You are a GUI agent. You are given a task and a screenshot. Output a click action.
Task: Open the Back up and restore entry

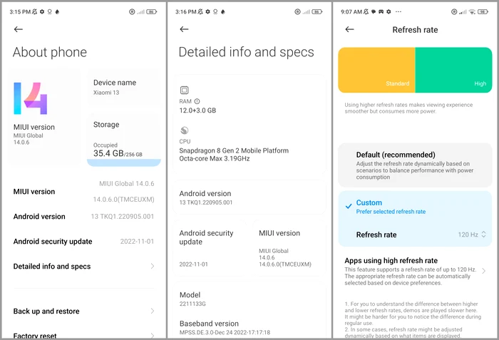point(83,311)
